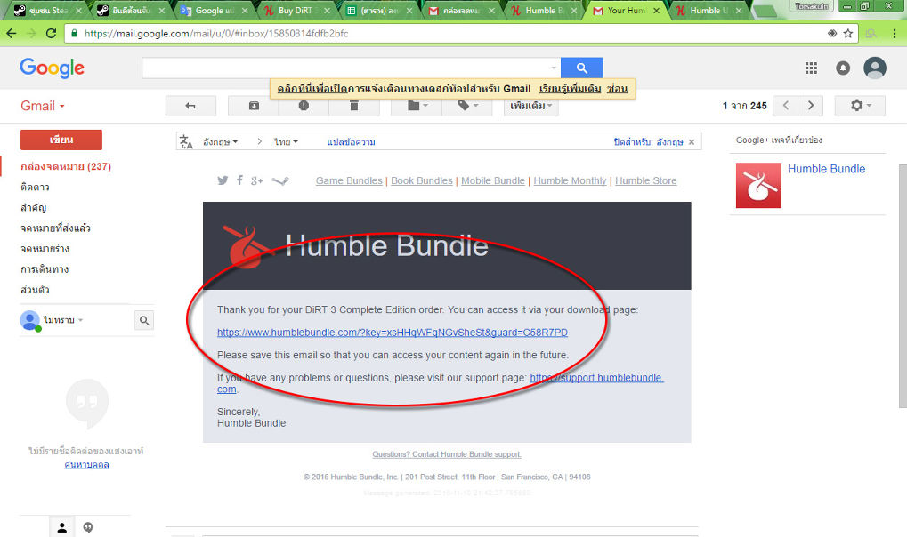Open the humblebundle.com download page link
907x537 pixels.
coord(392,333)
